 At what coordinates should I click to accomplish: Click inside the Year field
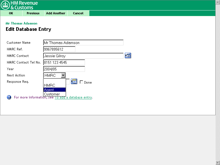tap(64, 69)
